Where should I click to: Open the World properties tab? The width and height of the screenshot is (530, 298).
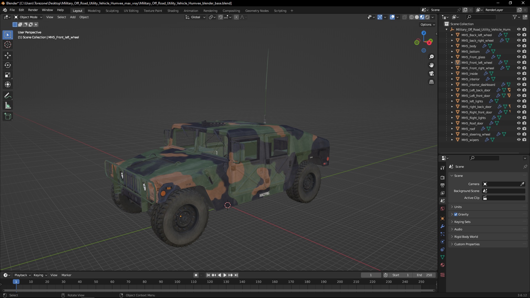pos(442,209)
